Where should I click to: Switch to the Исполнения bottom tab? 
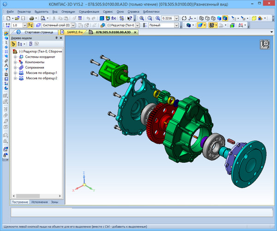coord(39,202)
